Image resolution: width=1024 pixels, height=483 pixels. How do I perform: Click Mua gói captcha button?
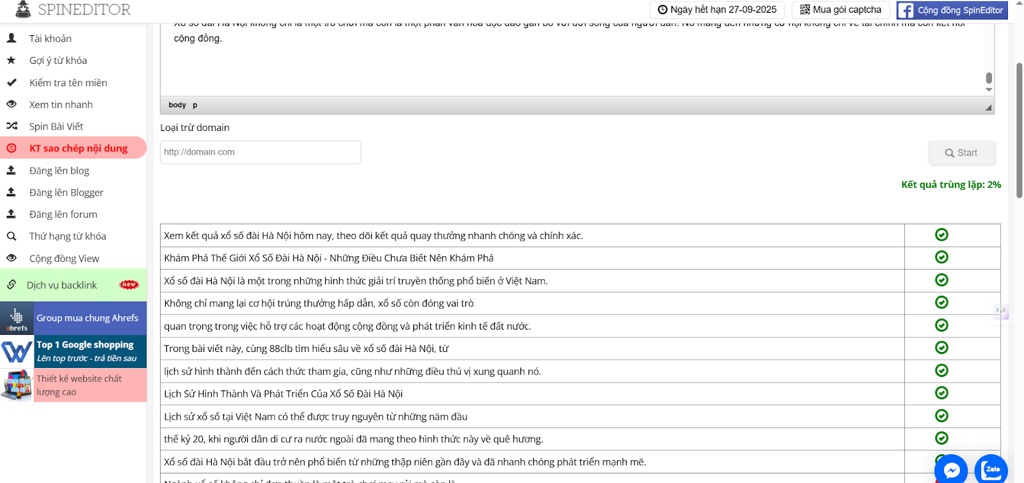tap(840, 10)
